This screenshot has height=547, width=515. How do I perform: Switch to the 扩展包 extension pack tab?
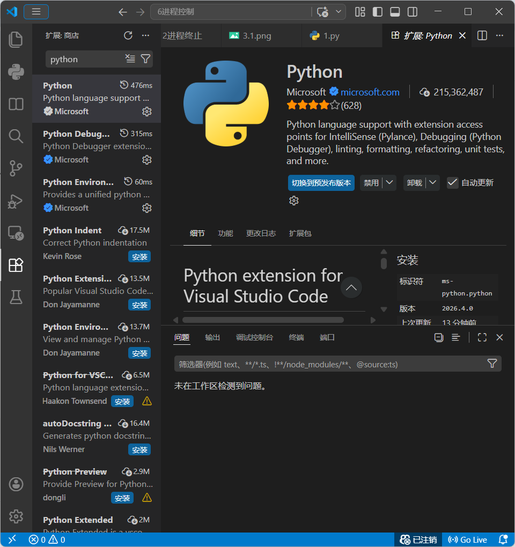pyautogui.click(x=300, y=233)
